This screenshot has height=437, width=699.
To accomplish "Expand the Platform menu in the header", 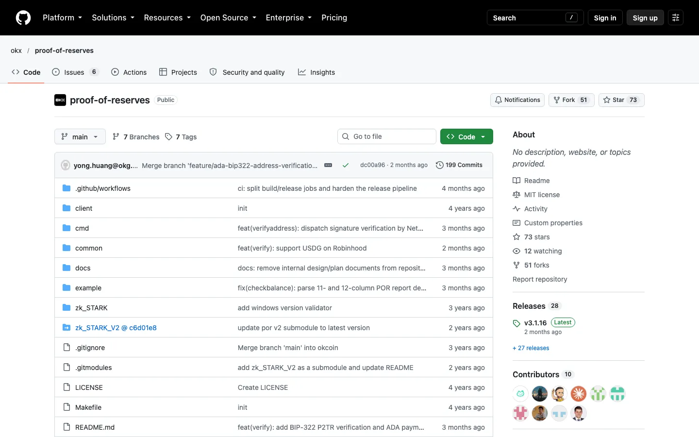I will tap(62, 17).
